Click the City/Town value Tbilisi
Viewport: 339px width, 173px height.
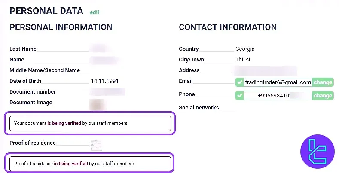[243, 60]
